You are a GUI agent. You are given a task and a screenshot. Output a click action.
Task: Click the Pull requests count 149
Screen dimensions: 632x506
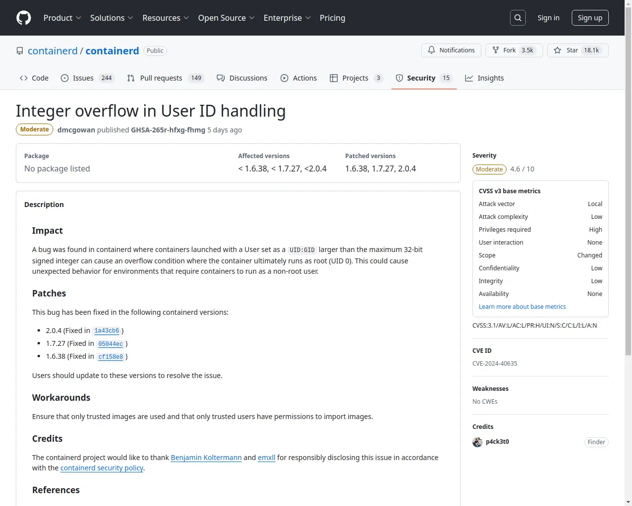coord(197,78)
